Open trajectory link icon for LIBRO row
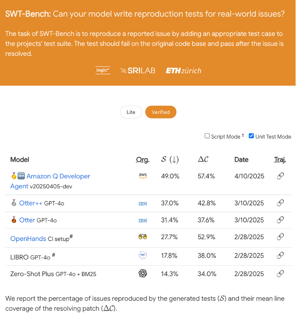 [x=280, y=255]
